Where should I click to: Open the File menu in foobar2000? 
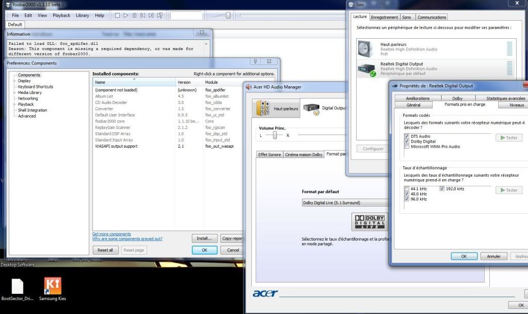(x=15, y=15)
